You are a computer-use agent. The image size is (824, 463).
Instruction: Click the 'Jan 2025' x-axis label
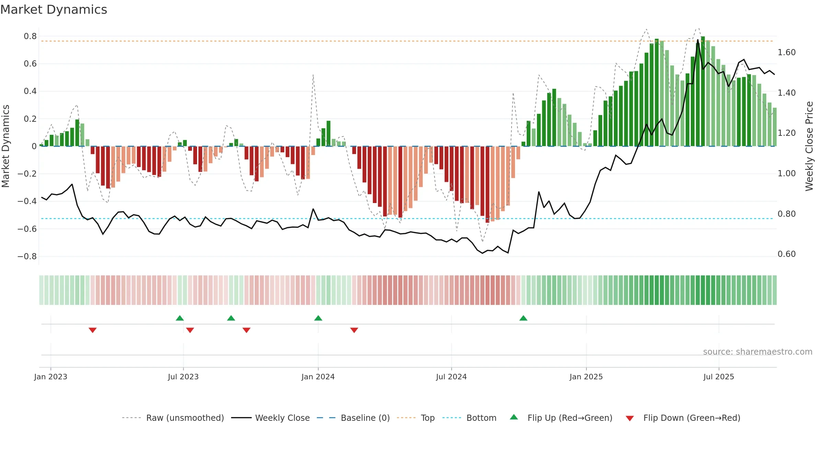pyautogui.click(x=586, y=377)
